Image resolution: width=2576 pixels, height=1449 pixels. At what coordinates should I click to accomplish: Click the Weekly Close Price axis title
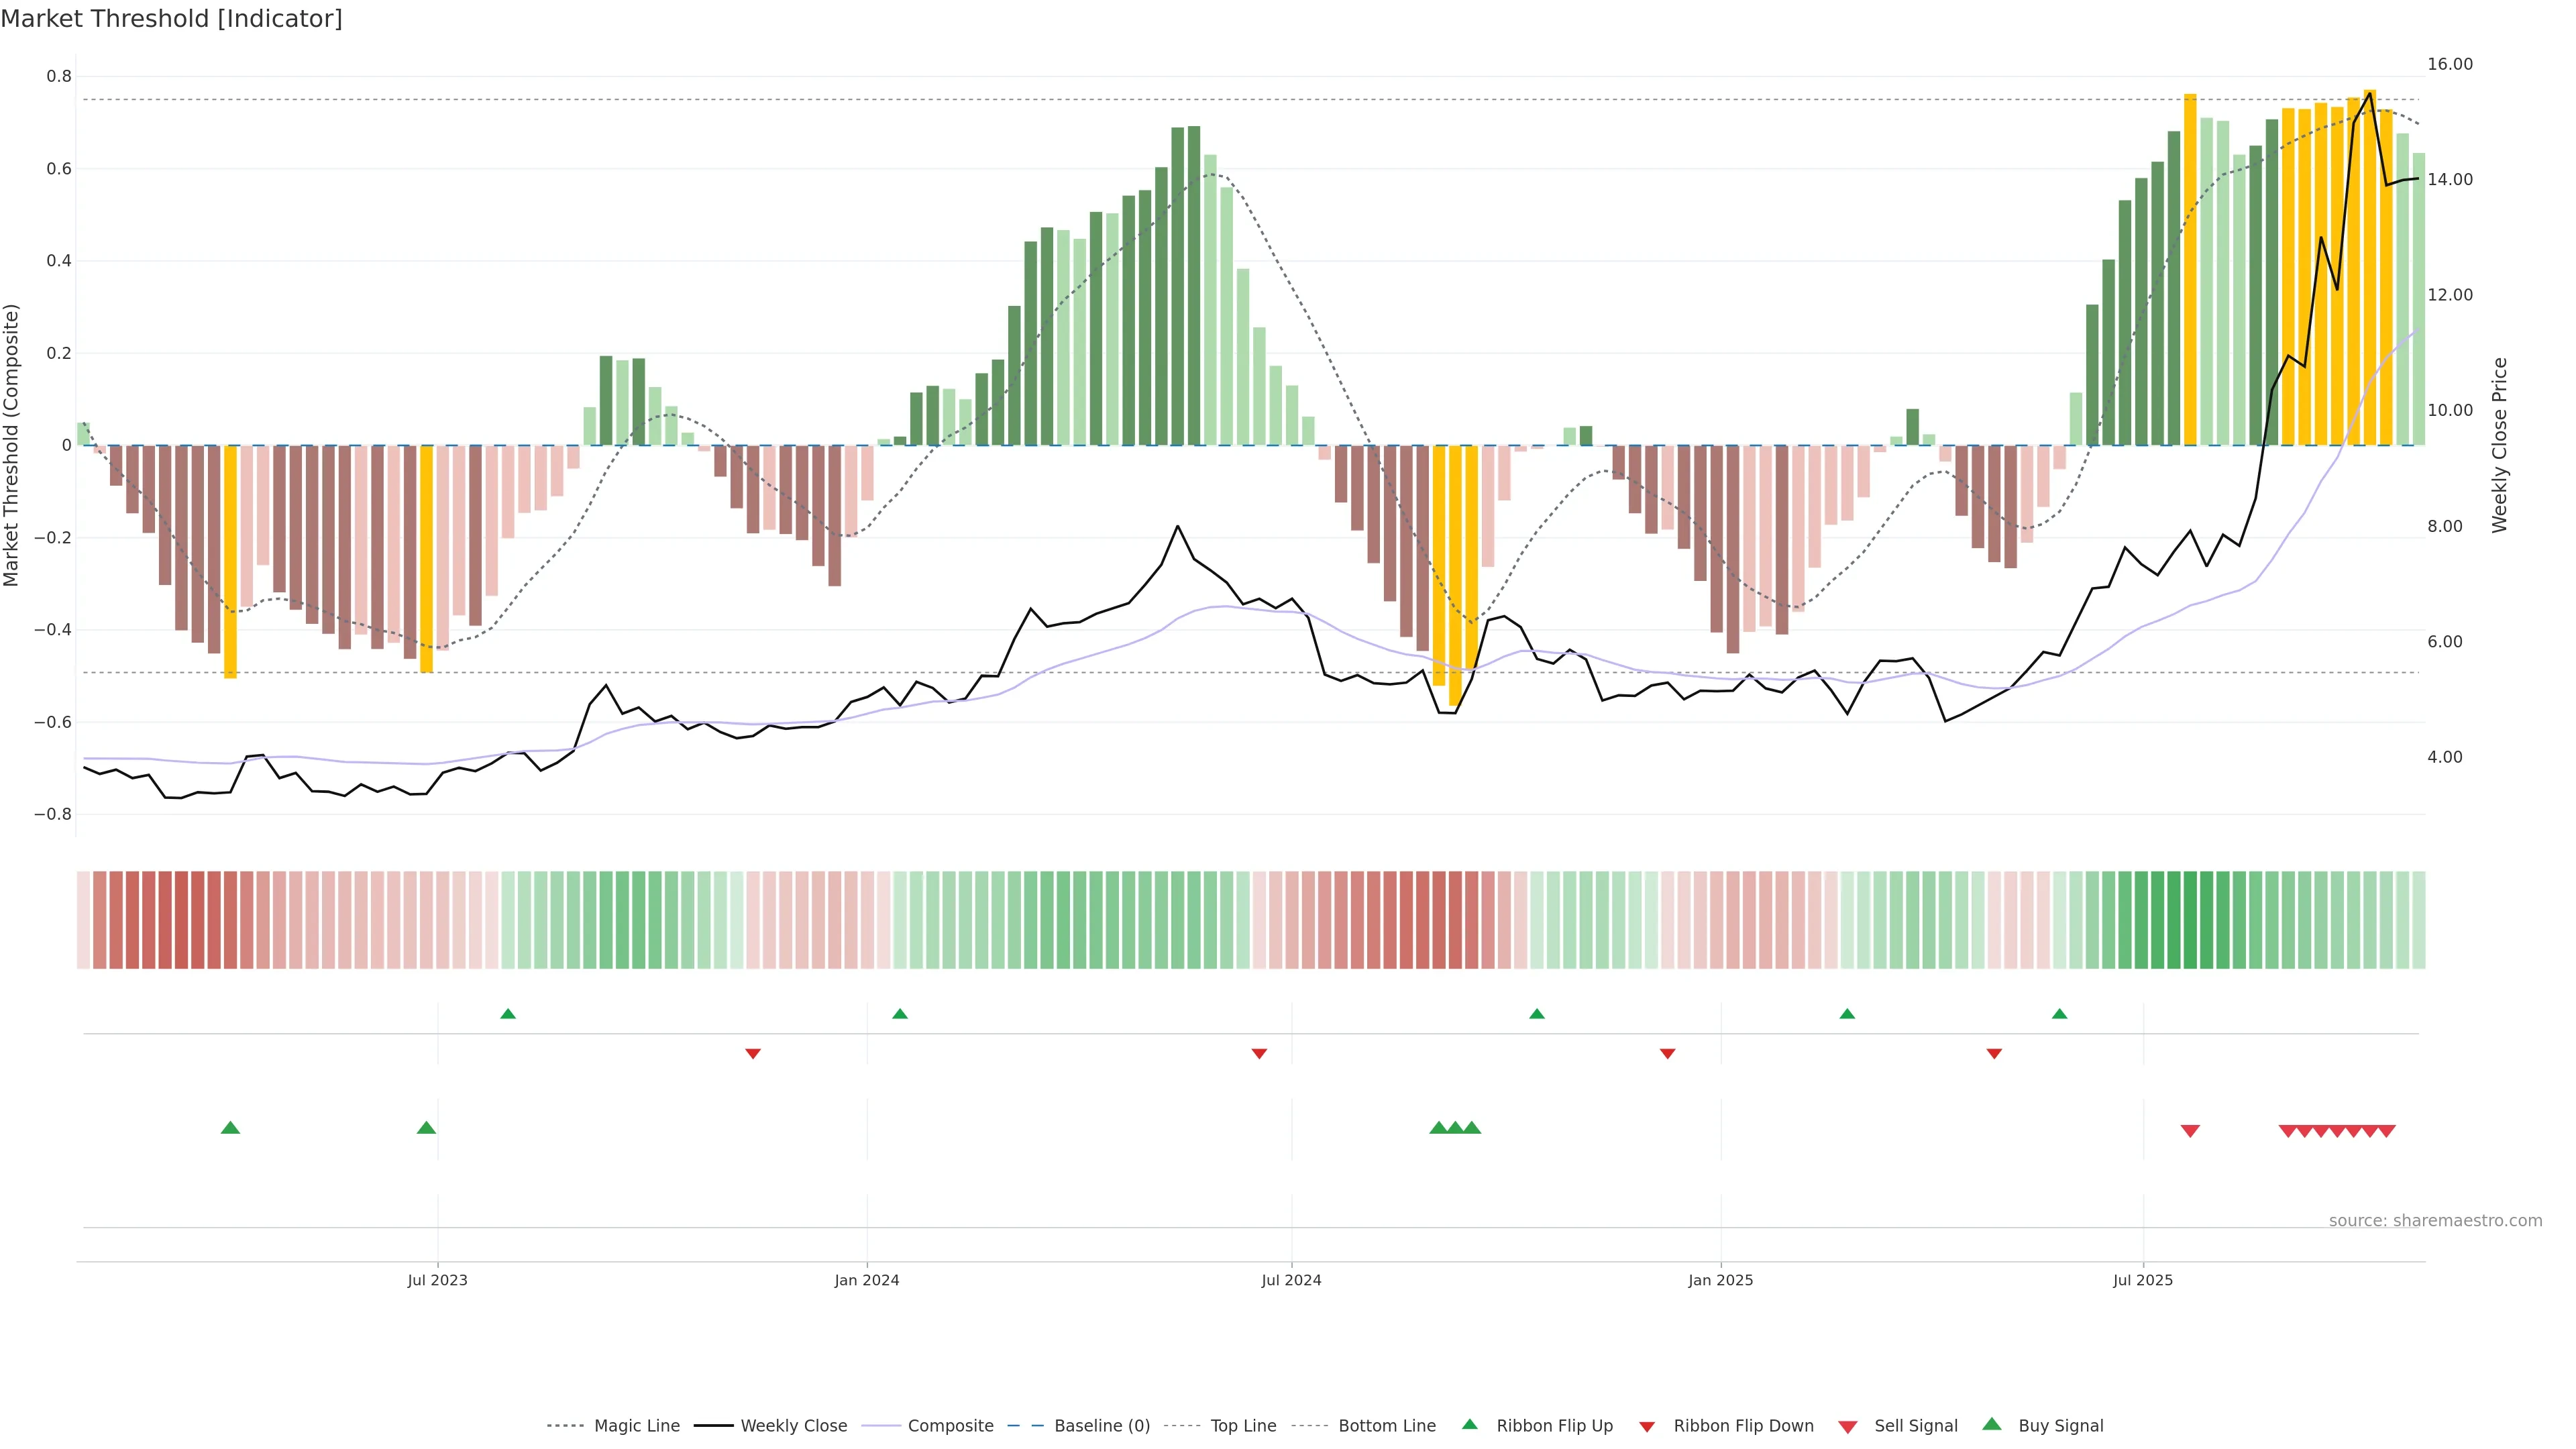click(x=2499, y=445)
